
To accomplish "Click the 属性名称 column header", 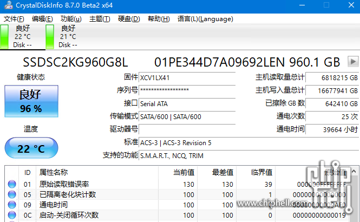I will point(97,172).
